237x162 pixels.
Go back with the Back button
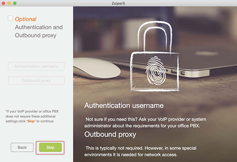pyautogui.click(x=22, y=147)
